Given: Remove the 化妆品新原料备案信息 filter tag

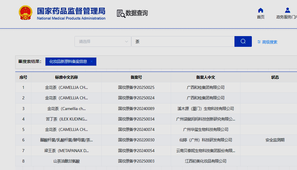Looking at the screenshot, I should pos(92,61).
